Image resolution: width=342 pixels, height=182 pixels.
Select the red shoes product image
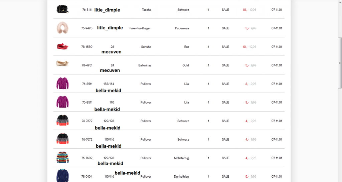pos(62,46)
